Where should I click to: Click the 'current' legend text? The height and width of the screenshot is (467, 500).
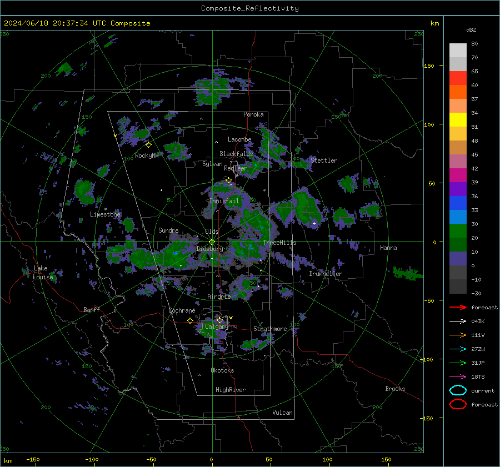[x=483, y=390]
